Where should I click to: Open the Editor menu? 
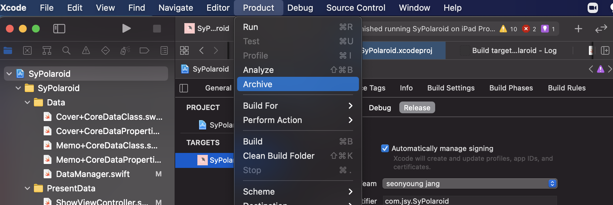tap(218, 8)
